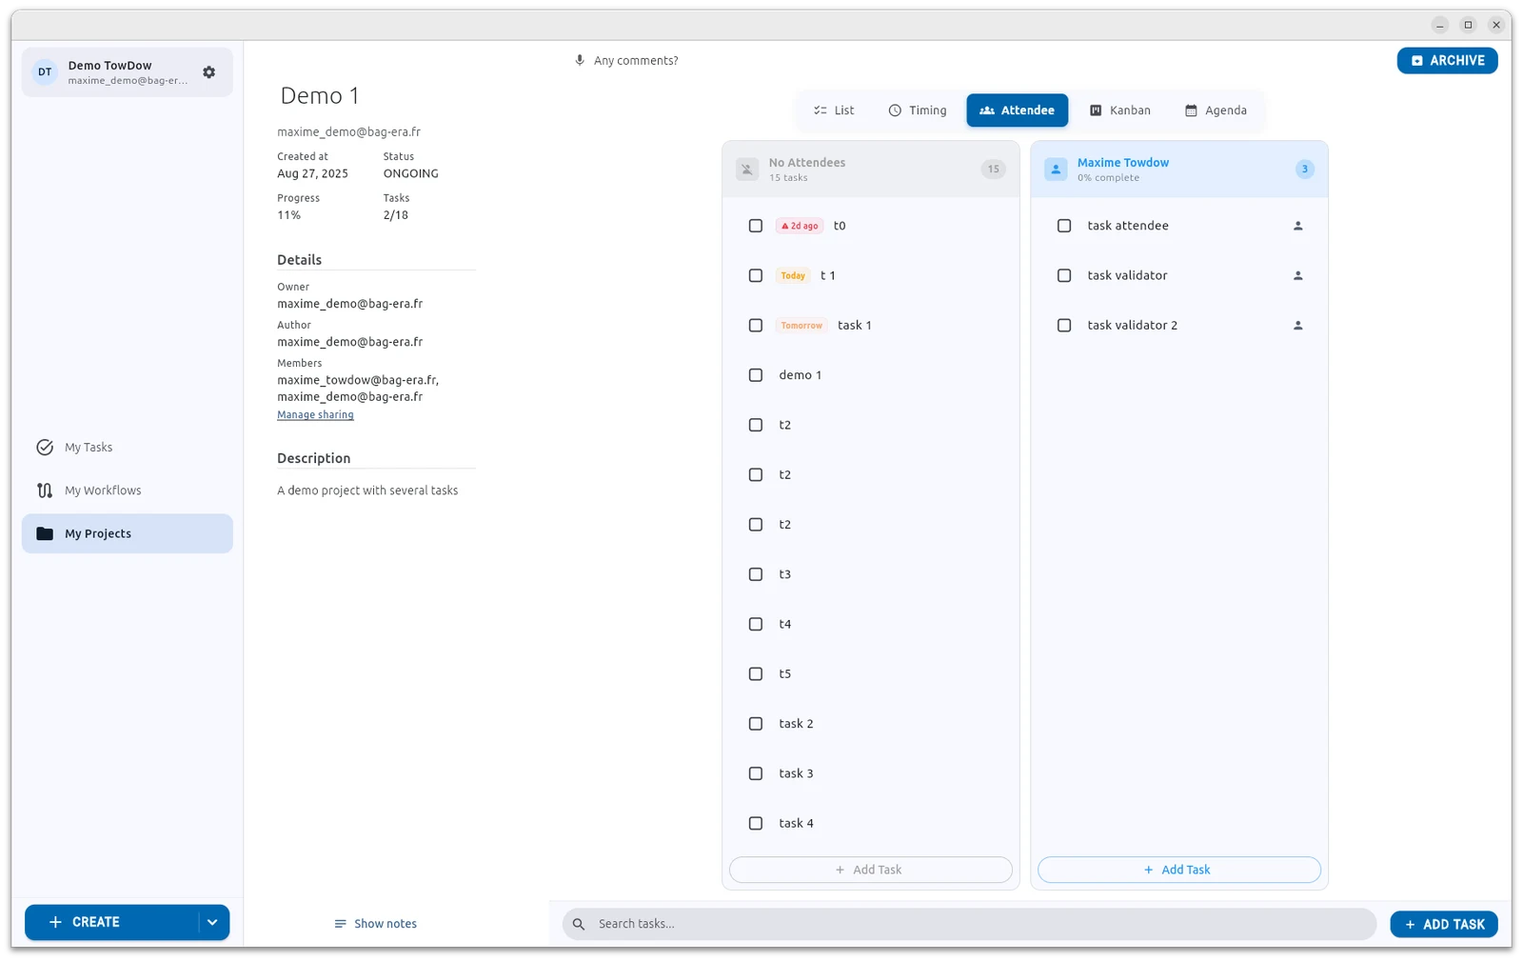Switch to the Timing view tab

[918, 110]
